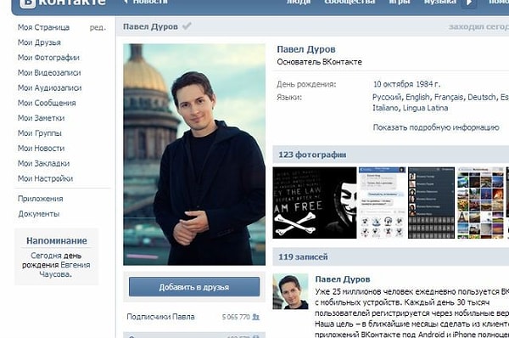Click the birthday date 10 октября
Viewport: 509px width, 338px height.
click(x=394, y=84)
